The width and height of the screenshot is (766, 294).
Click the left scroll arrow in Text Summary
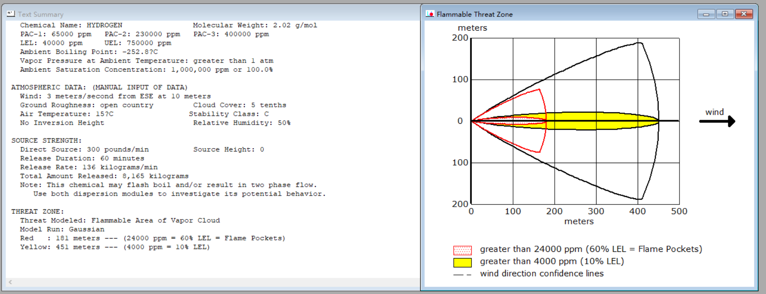click(10, 282)
